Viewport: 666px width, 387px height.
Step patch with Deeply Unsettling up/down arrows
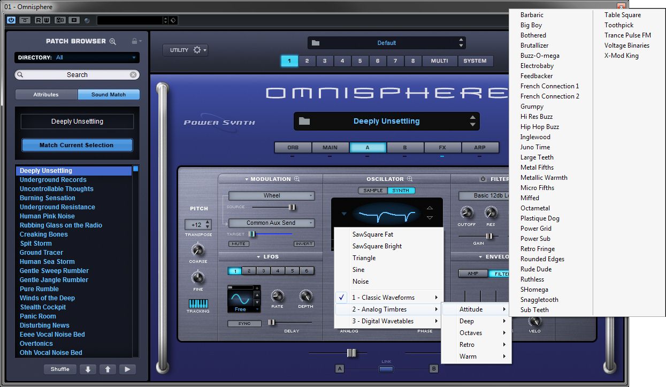coord(472,122)
